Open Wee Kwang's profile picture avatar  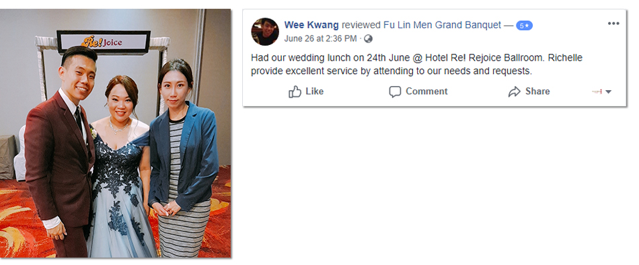pos(265,32)
